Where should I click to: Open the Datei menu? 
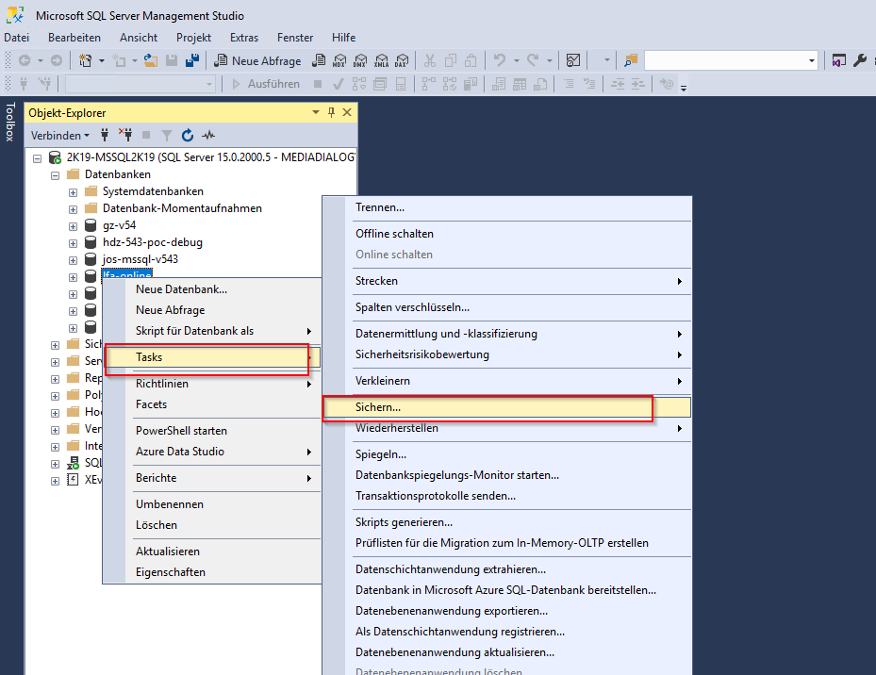pos(17,38)
